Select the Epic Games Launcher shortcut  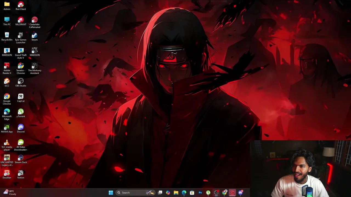tap(21, 38)
